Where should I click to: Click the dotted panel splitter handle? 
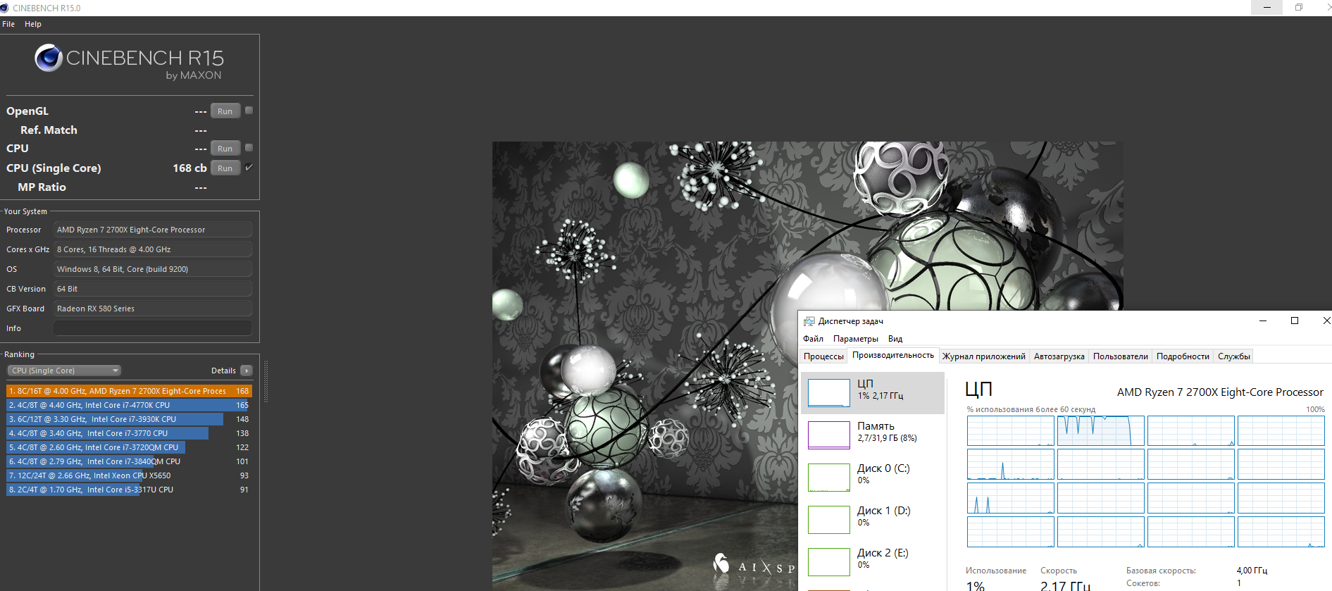click(266, 382)
